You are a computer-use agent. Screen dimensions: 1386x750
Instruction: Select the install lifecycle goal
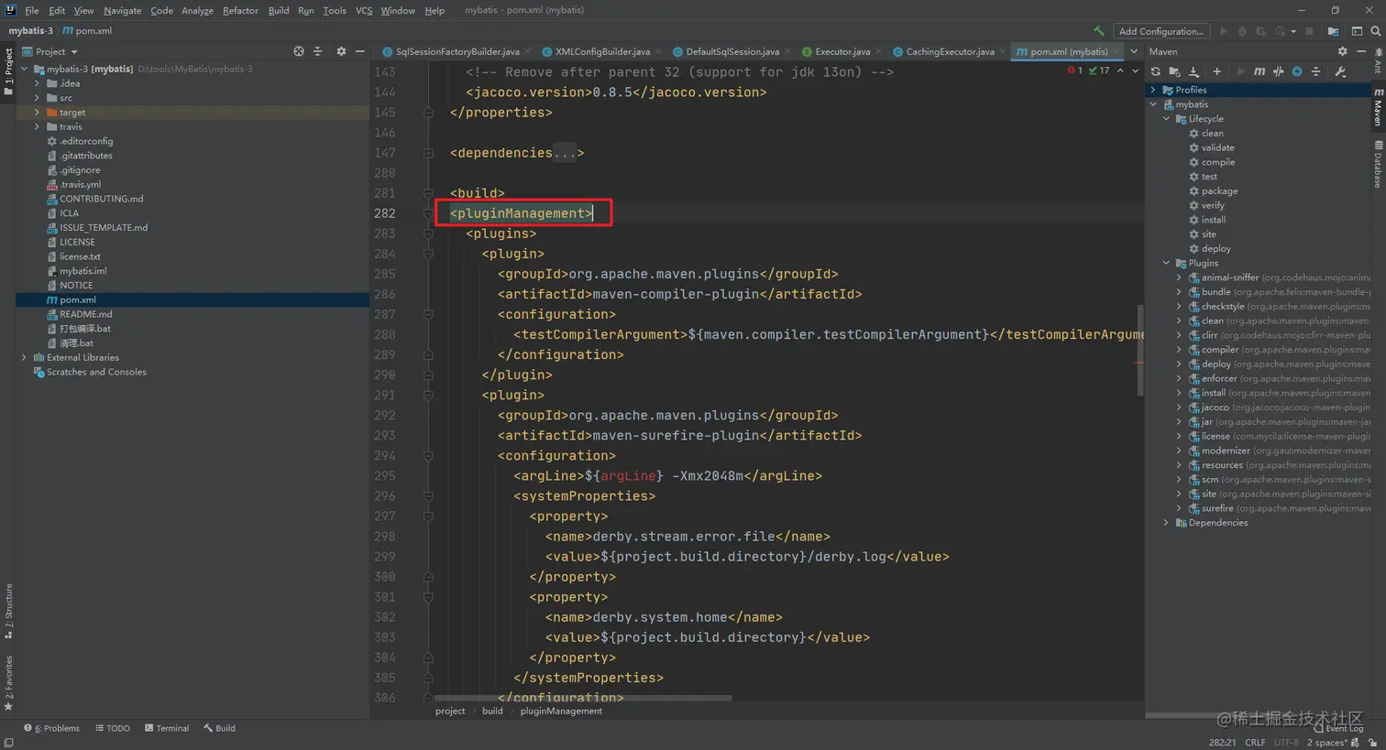pos(1213,220)
